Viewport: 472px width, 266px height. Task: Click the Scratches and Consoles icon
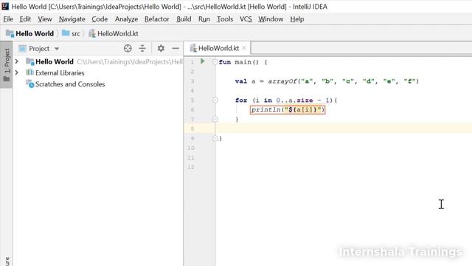pos(29,83)
